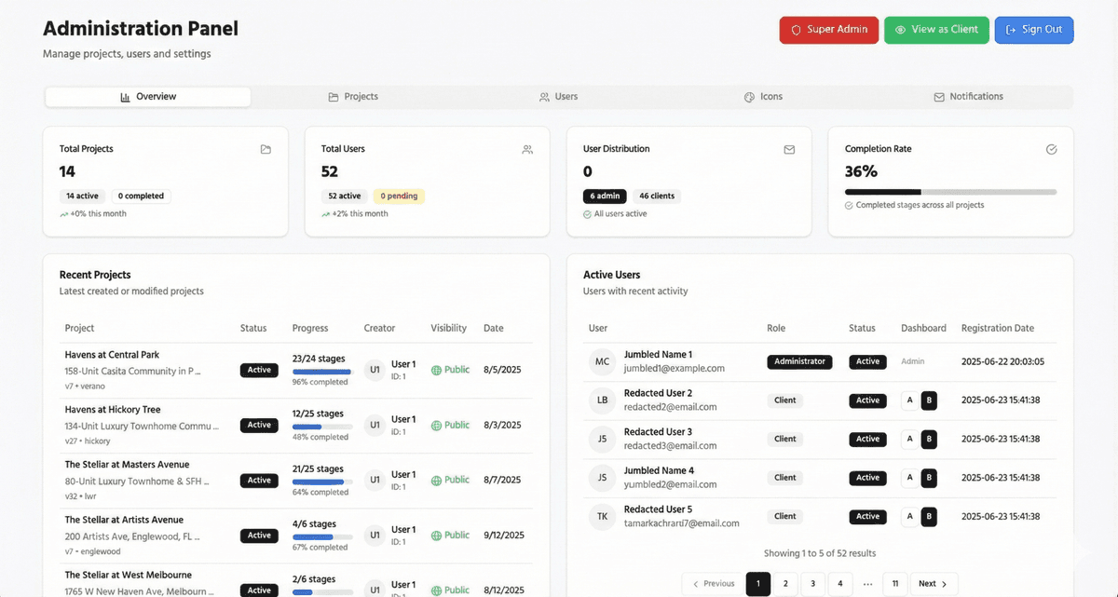Click the checkmark icon on the Completion Rate card
The height and width of the screenshot is (597, 1118).
click(1051, 149)
